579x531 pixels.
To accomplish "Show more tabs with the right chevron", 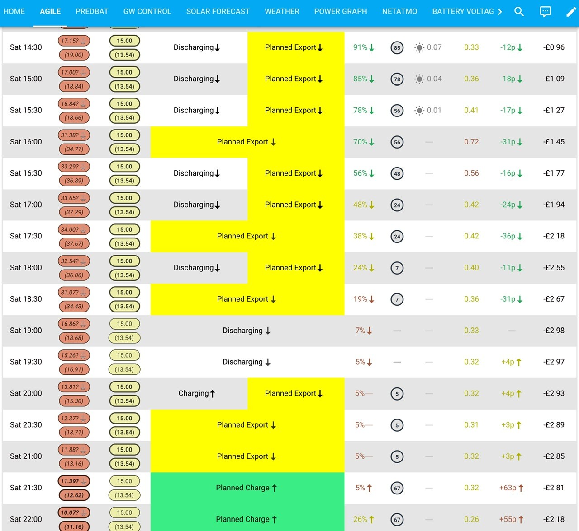I will coord(500,12).
